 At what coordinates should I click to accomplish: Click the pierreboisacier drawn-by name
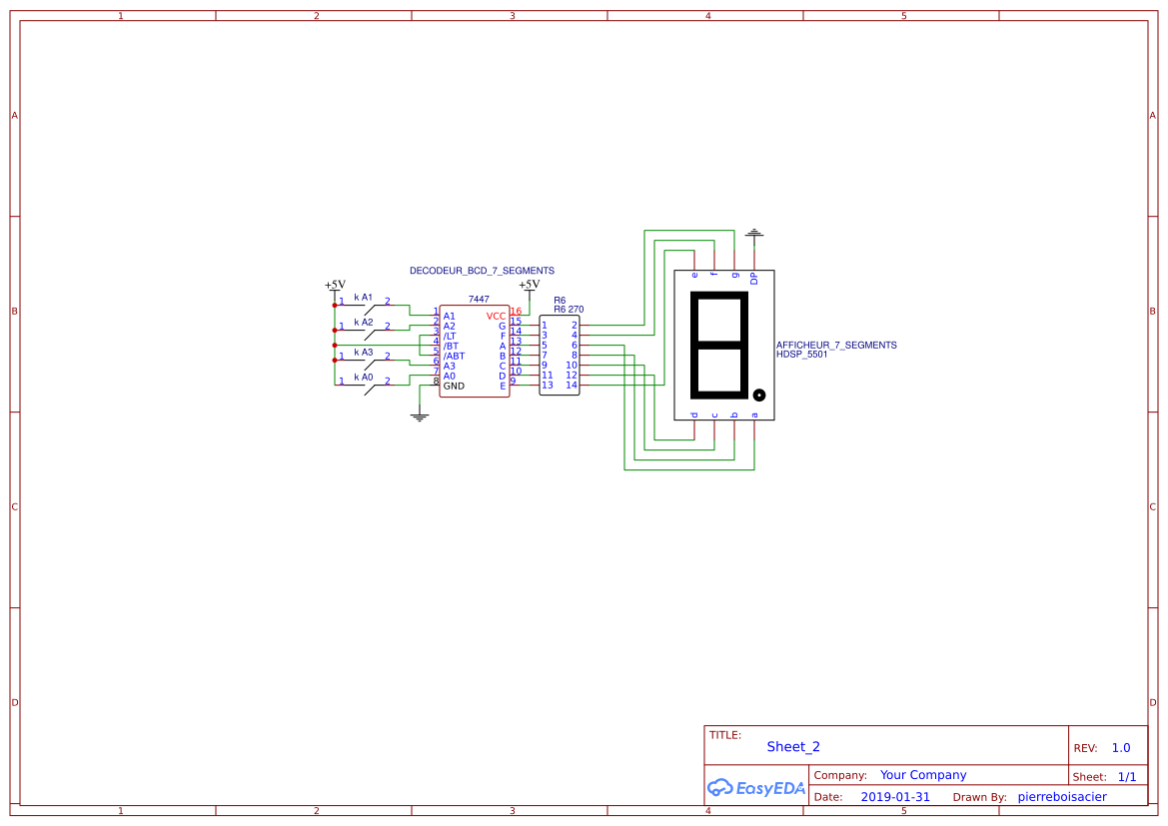click(x=1061, y=797)
